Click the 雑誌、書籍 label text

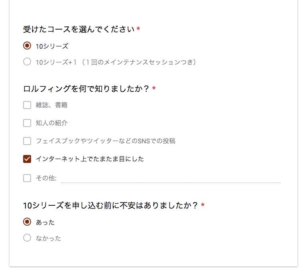pos(52,105)
